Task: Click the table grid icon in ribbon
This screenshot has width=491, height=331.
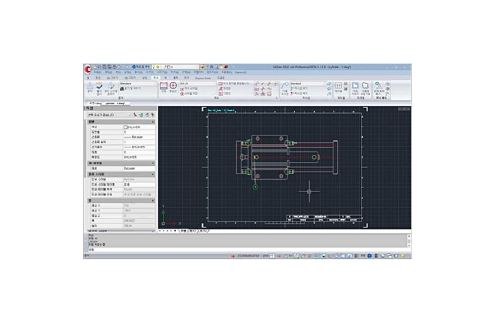Action: click(338, 86)
